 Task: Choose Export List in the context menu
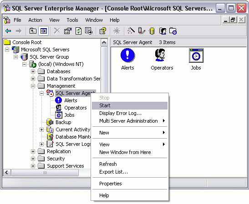tap(130, 172)
